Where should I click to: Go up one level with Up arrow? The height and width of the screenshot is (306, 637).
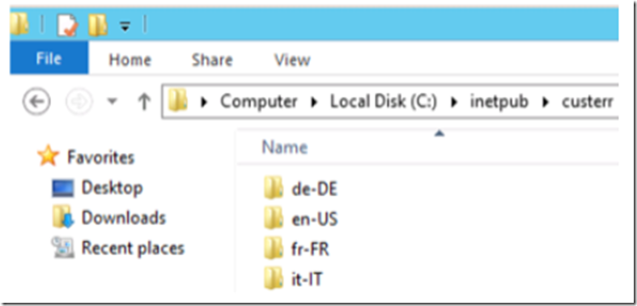pos(143,102)
